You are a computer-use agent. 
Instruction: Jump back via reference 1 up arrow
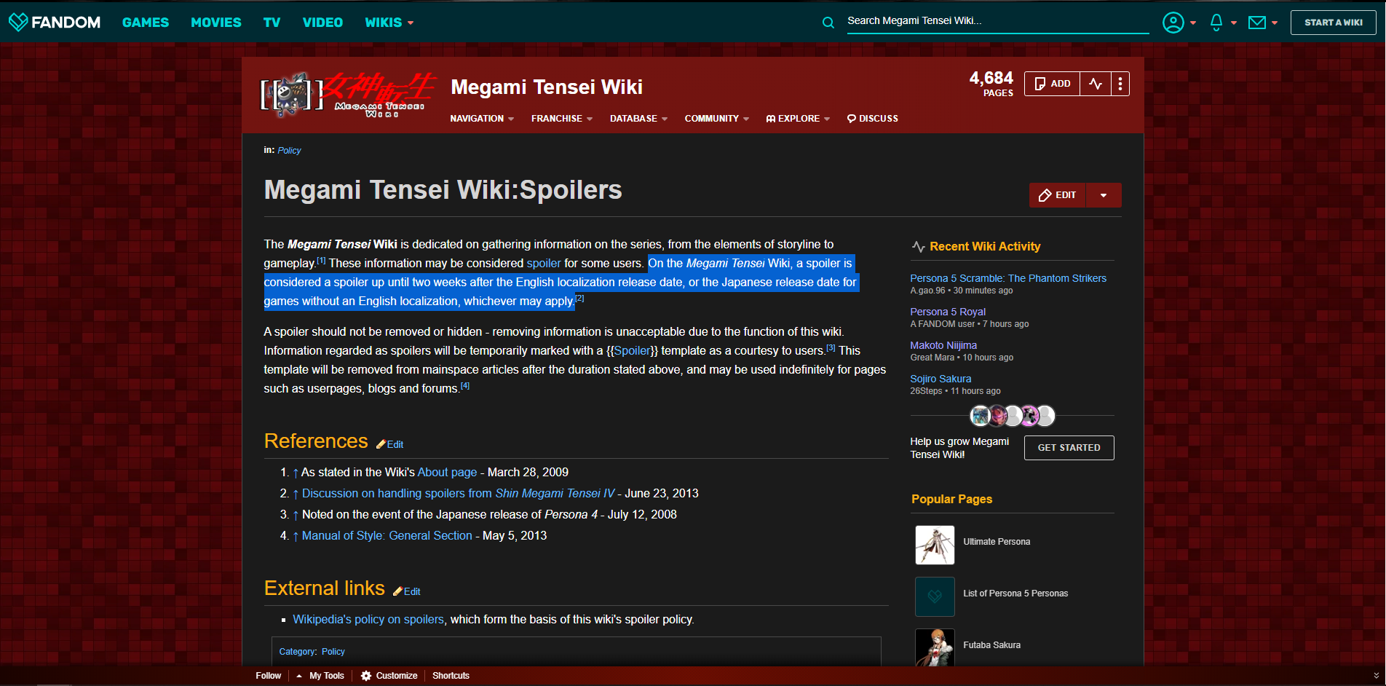click(x=296, y=473)
